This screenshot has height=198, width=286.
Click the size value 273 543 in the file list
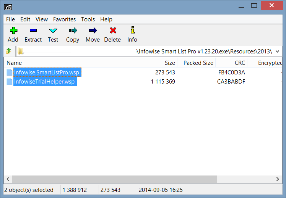(x=165, y=72)
